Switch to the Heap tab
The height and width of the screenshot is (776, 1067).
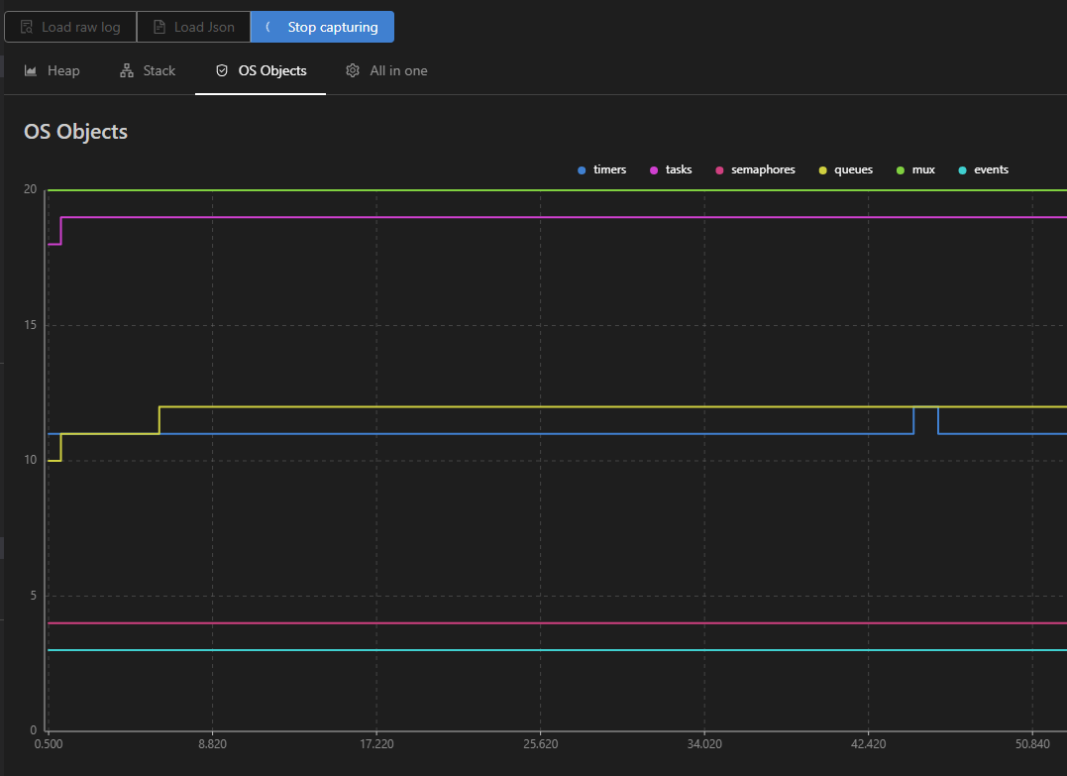coord(63,70)
